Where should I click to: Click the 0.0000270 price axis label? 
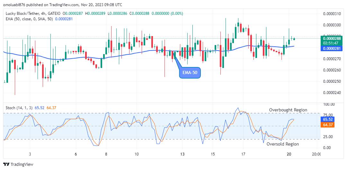pyautogui.click(x=332, y=59)
